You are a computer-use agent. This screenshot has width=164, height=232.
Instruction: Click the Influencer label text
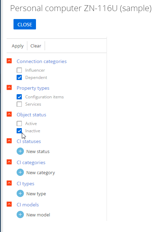35,70
